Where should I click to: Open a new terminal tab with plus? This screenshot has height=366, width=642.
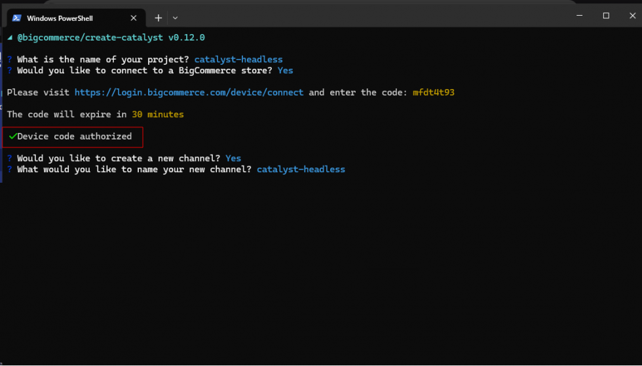(158, 18)
